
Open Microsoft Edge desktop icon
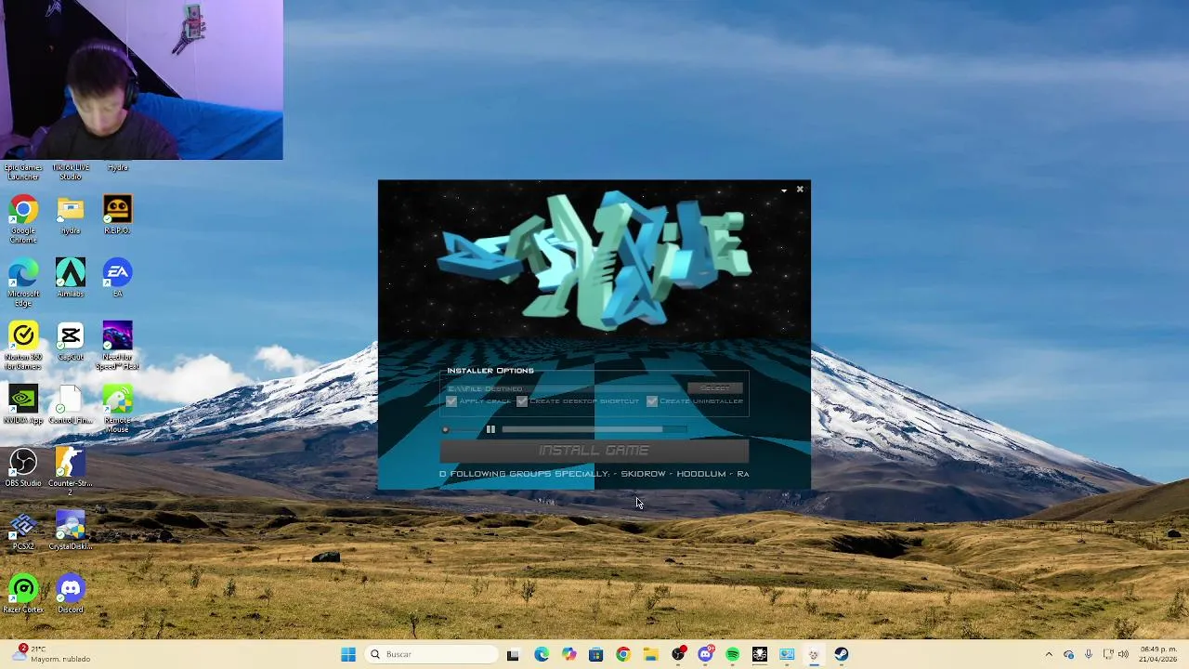(x=23, y=282)
